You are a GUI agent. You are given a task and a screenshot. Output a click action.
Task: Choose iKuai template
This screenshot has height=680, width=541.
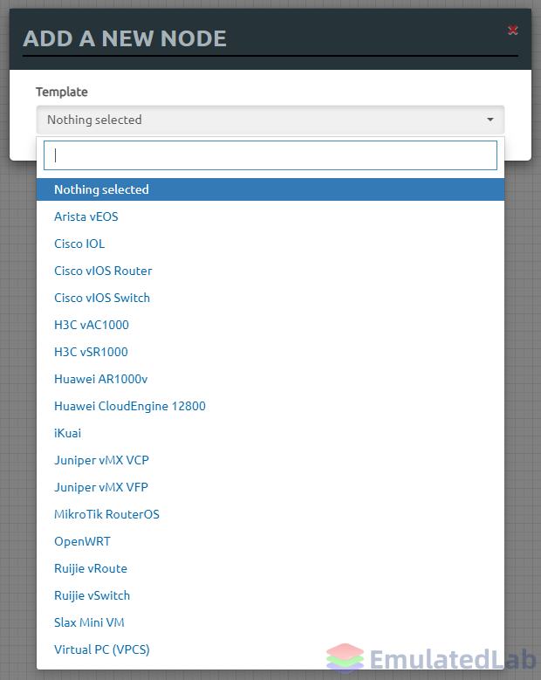[270, 433]
